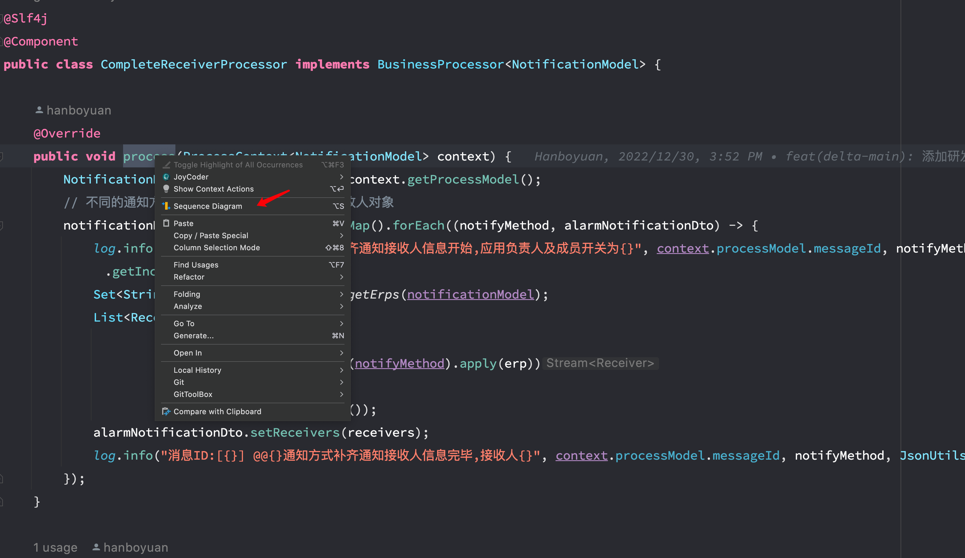Click the JsonUtils reference in last log line
Screen dimensions: 965x558
932,455
